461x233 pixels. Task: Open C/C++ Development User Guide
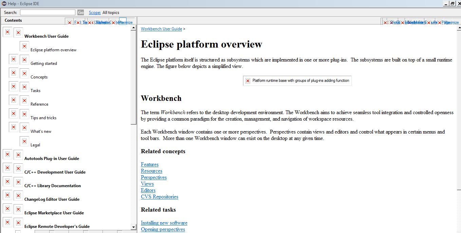(55, 172)
